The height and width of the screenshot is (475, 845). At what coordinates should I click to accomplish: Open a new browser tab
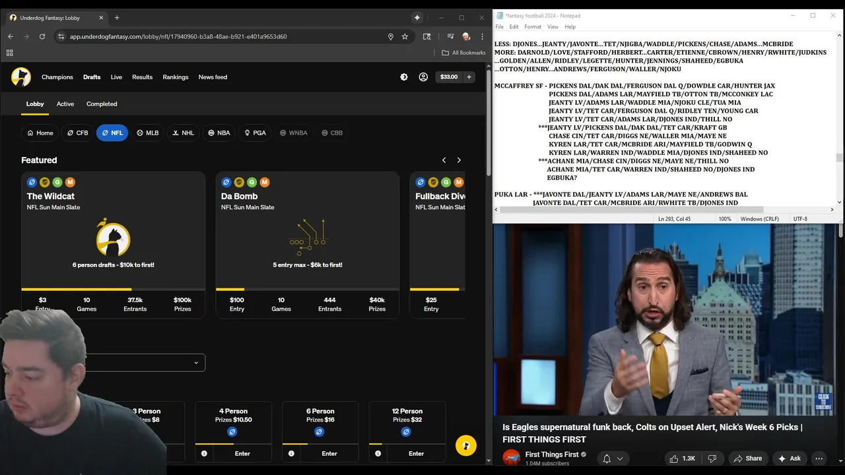(x=117, y=17)
